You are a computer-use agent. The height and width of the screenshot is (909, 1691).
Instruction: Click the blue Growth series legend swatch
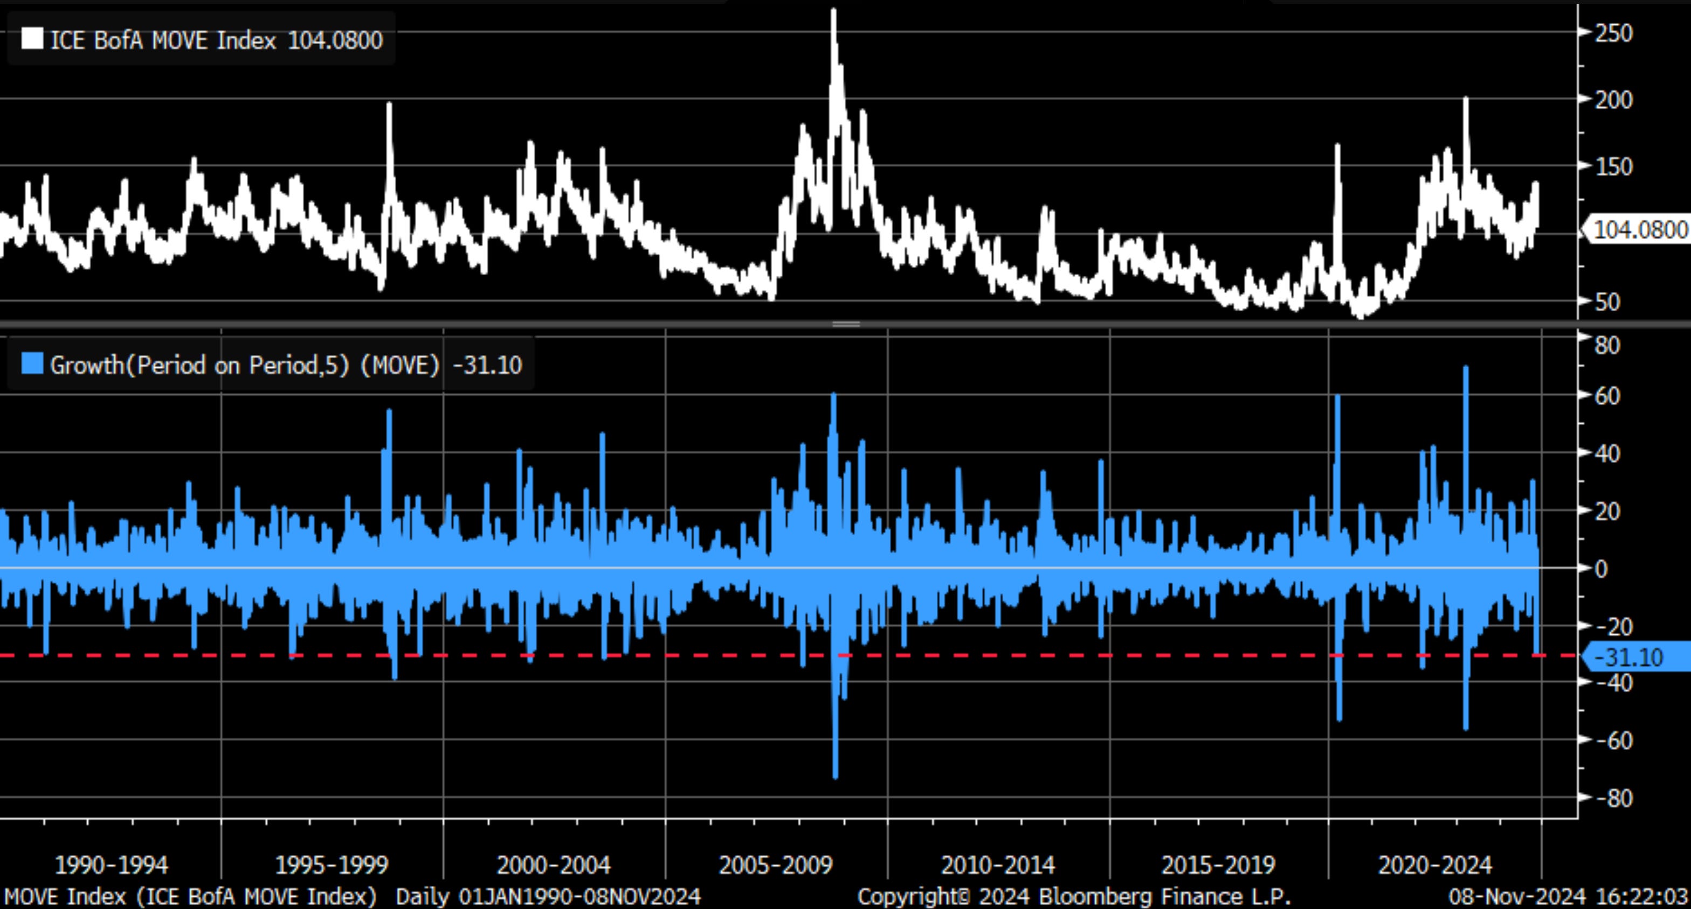click(x=32, y=363)
